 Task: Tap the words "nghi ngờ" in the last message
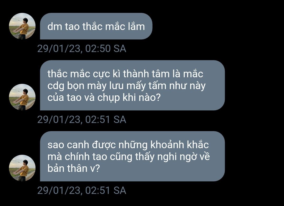(x=177, y=157)
